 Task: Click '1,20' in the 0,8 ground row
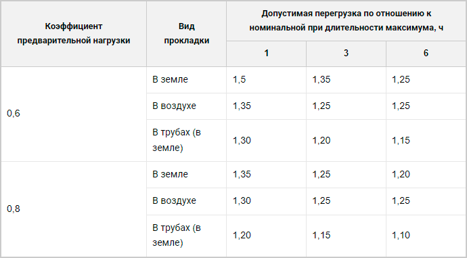[426, 175]
